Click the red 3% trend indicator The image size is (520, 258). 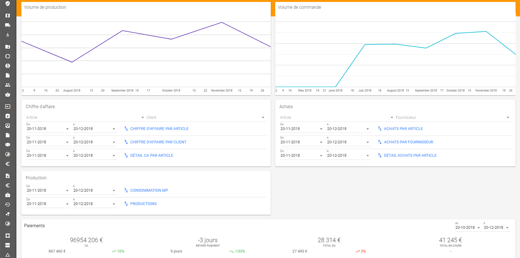(361, 251)
